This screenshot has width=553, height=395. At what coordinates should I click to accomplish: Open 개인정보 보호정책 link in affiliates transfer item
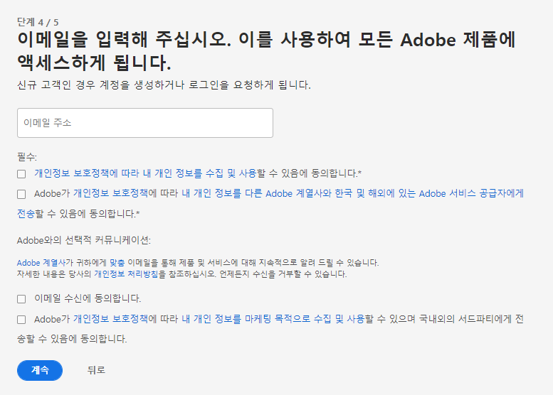pos(110,194)
